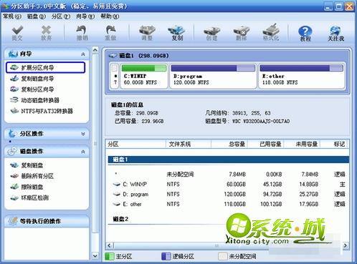Sort by the 未用容量 column header
This screenshot has width=357, height=264.
[x=302, y=144]
